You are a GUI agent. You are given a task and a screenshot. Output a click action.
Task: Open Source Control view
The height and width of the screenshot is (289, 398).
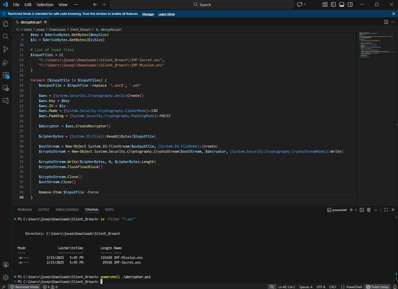[5, 49]
